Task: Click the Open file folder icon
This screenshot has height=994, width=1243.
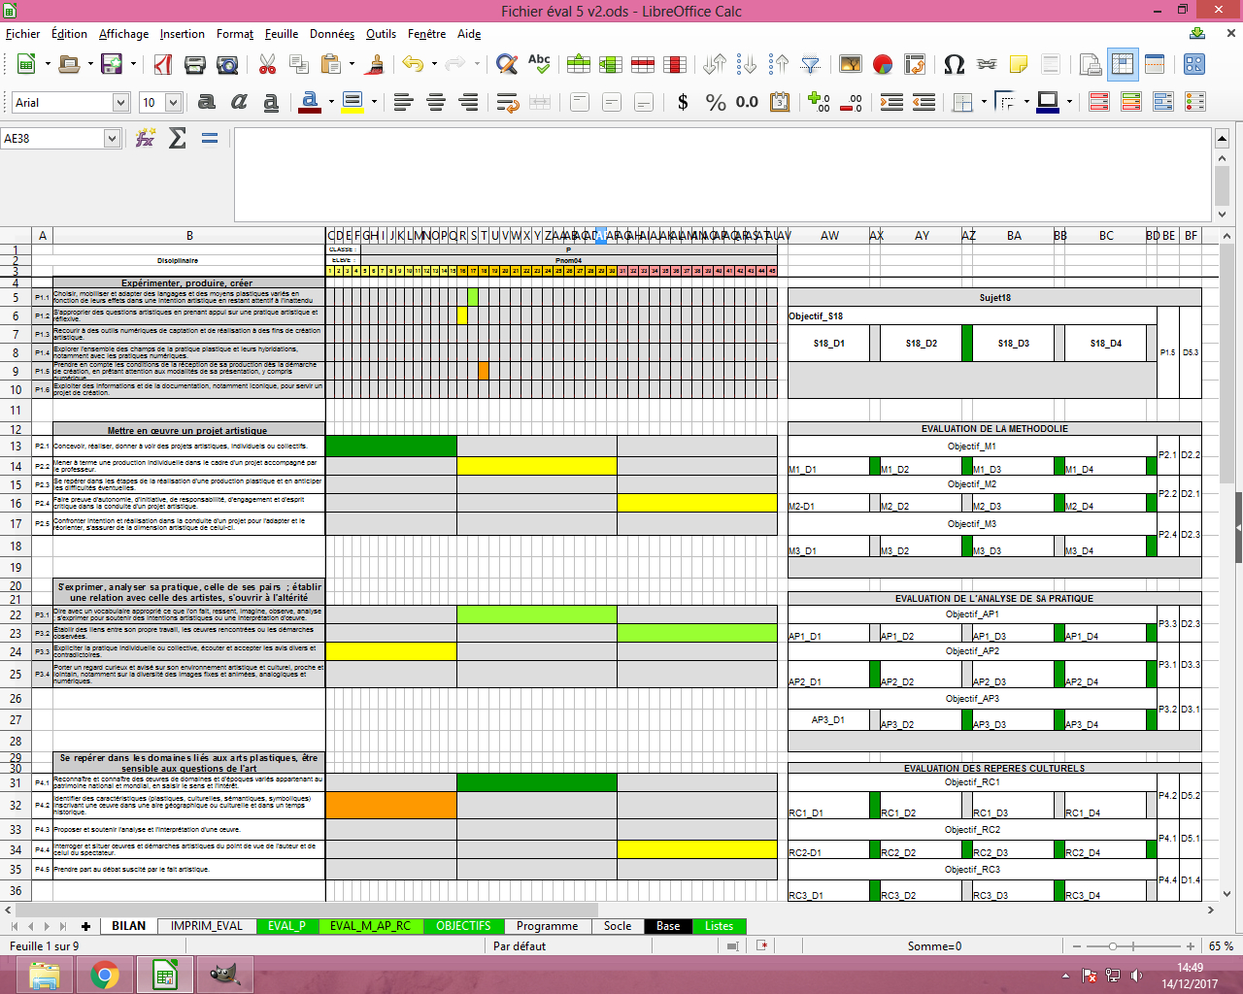Action: [69, 65]
